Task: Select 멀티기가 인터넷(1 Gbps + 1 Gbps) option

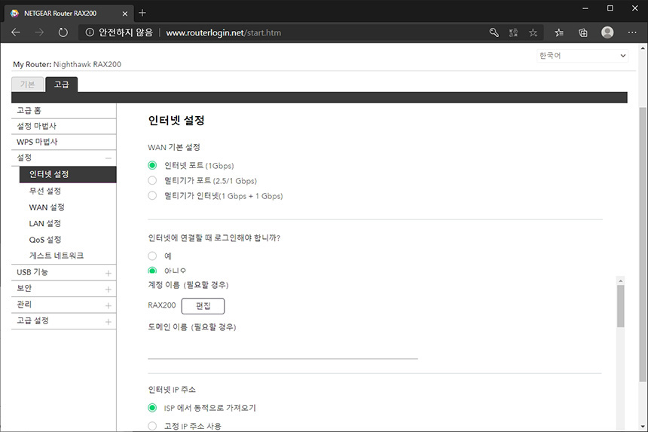Action: pos(152,195)
